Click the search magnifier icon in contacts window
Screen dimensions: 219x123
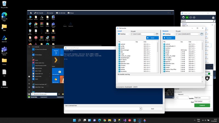point(214,21)
